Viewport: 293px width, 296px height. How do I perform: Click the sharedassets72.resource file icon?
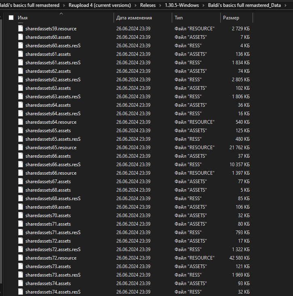pos(21,258)
